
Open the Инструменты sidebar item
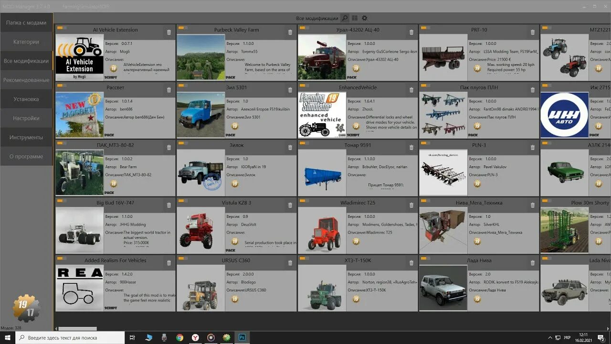(26, 137)
